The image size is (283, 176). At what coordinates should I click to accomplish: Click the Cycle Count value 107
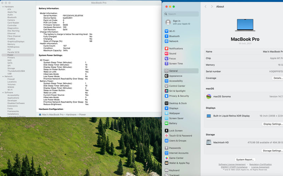[x=65, y=46]
